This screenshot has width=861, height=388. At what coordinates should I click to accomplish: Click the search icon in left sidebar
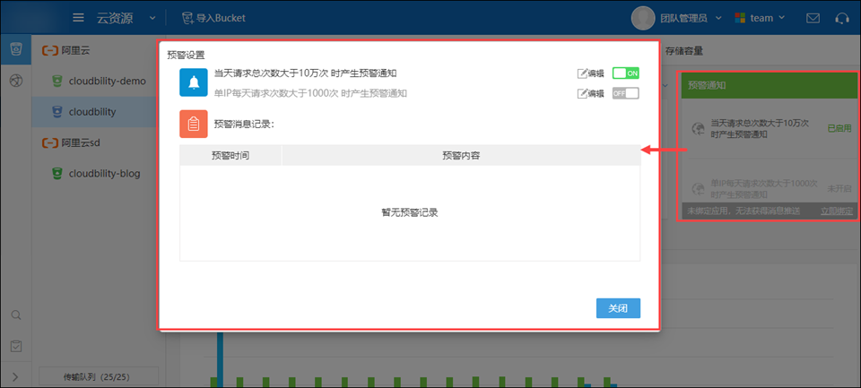coord(15,315)
